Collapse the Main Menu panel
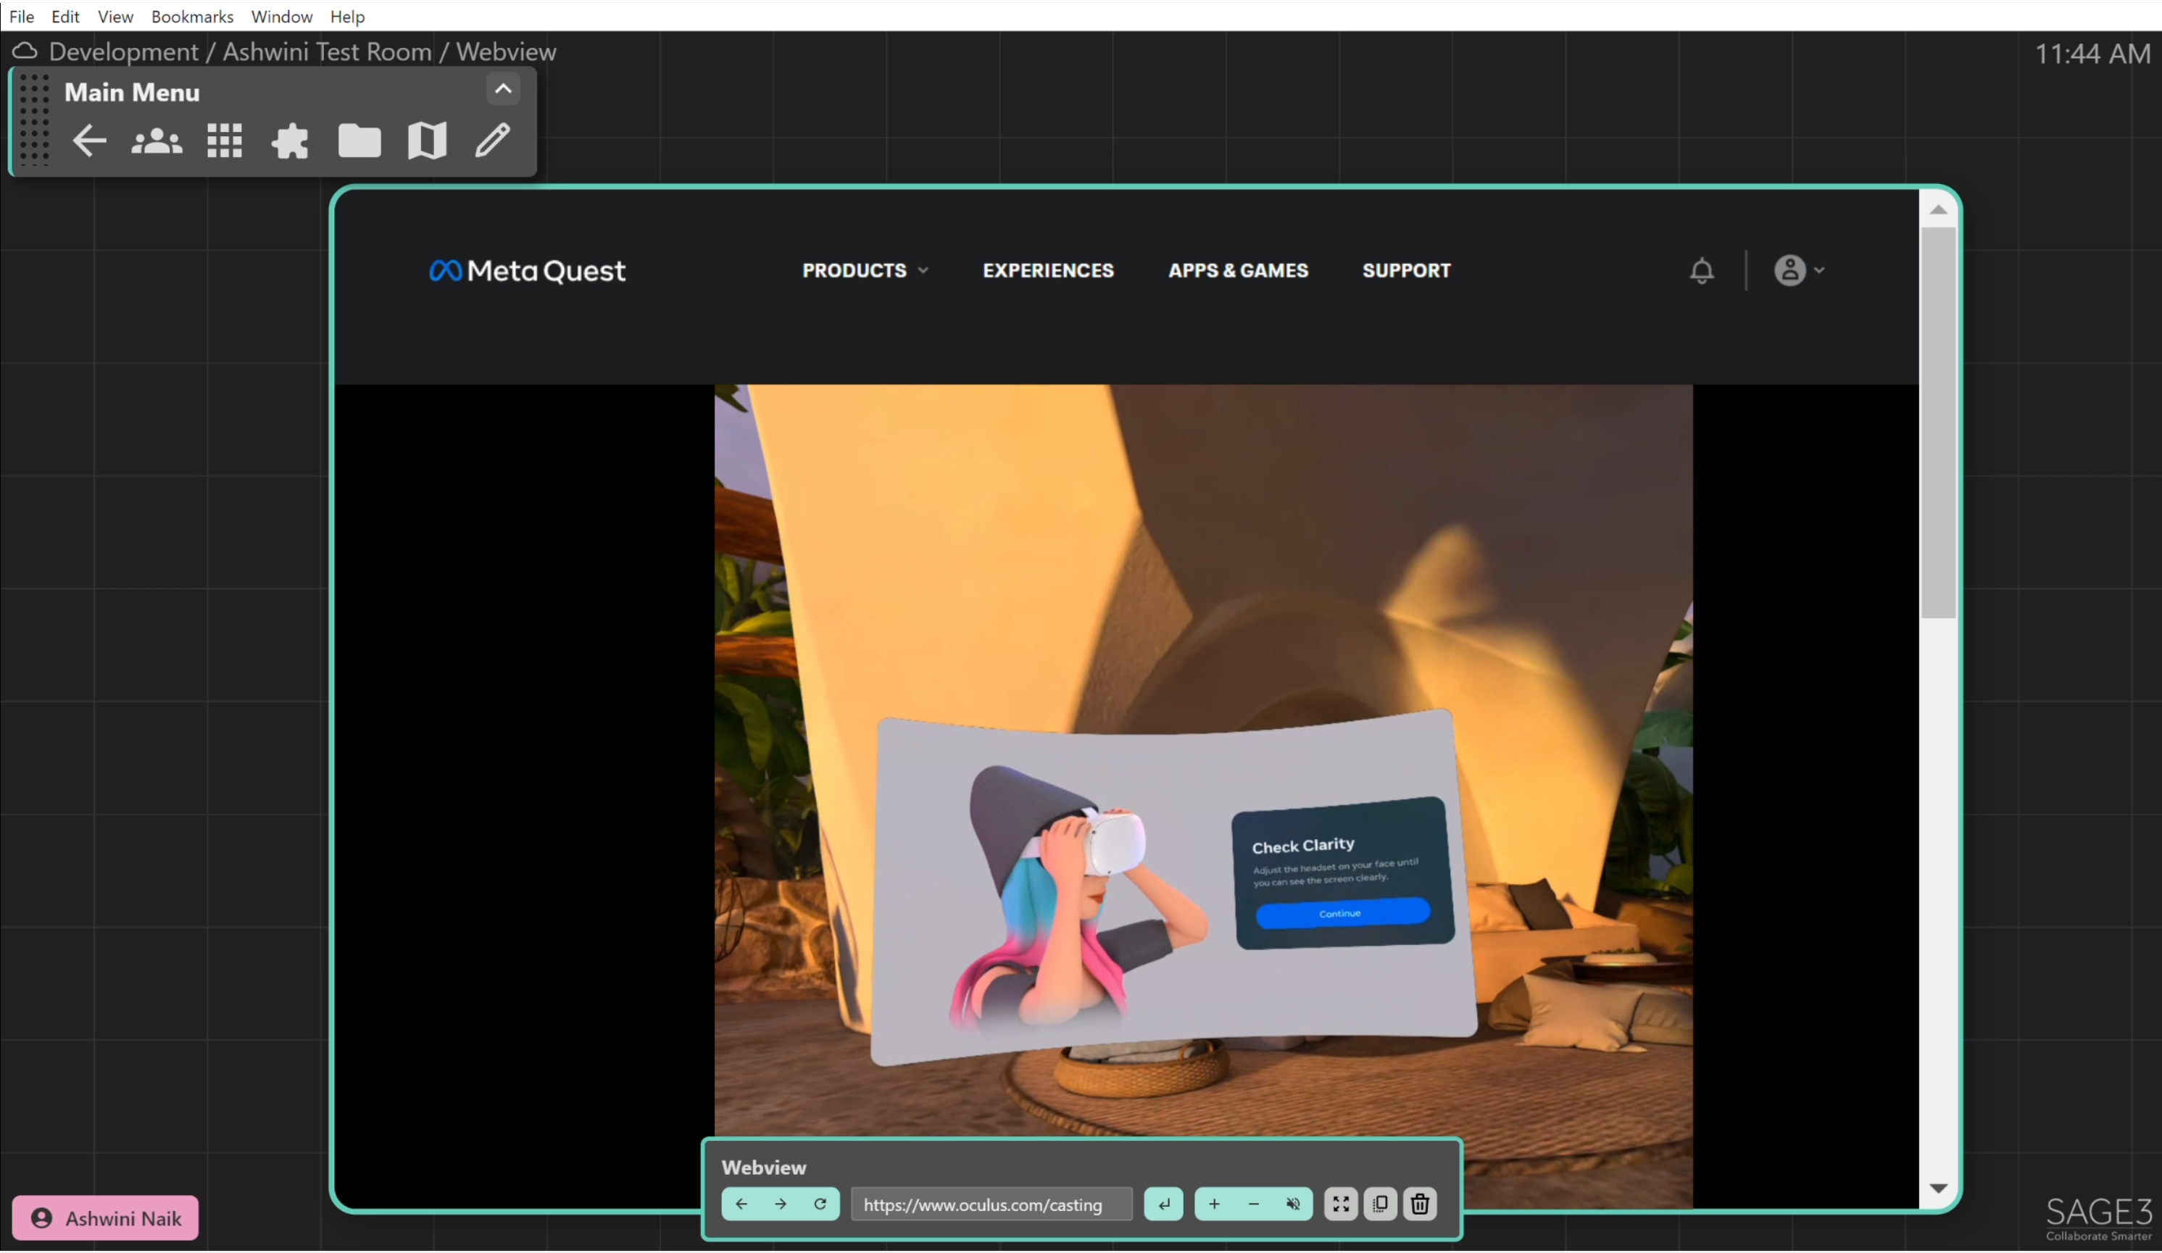2162x1253 pixels. coord(504,88)
